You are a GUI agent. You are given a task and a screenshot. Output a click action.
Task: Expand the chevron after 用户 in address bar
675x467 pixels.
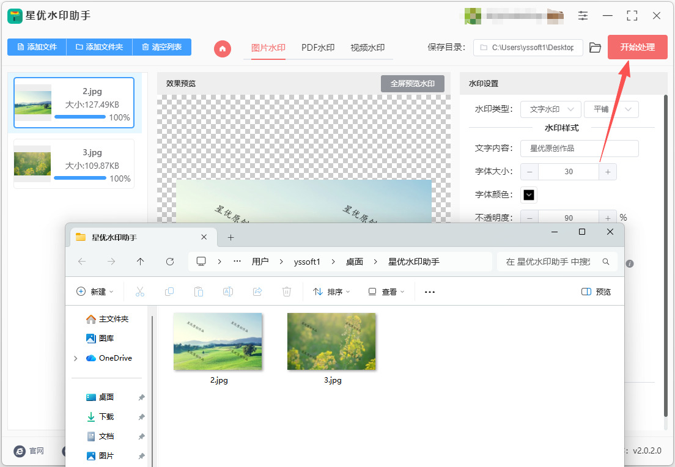(x=281, y=262)
